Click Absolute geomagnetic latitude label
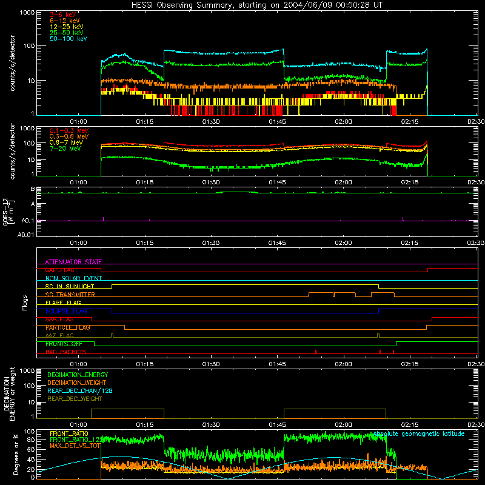Screen dimensions: 485x485 [x=419, y=434]
